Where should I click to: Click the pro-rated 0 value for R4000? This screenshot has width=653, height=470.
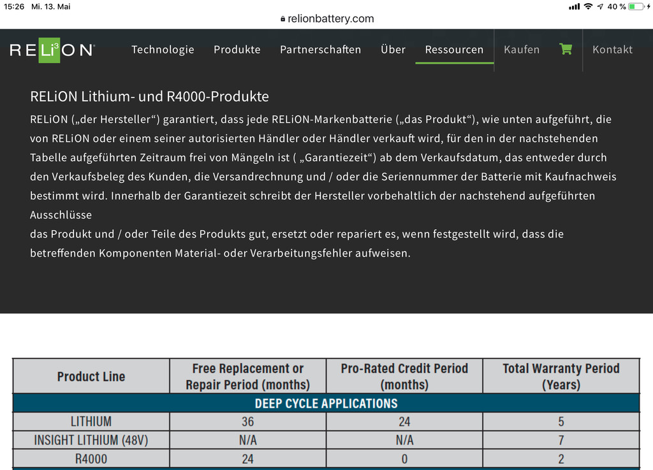point(404,459)
